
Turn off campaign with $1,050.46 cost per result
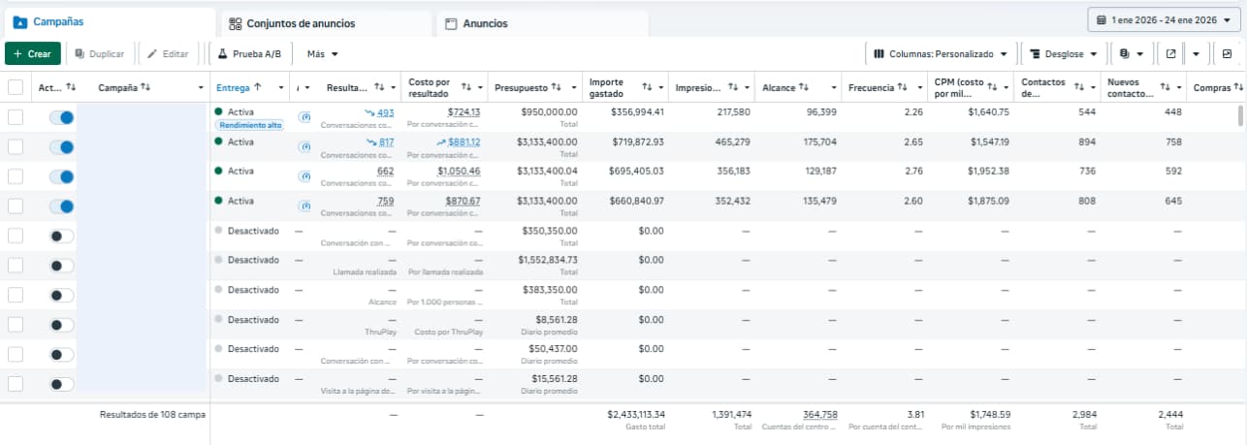click(62, 176)
